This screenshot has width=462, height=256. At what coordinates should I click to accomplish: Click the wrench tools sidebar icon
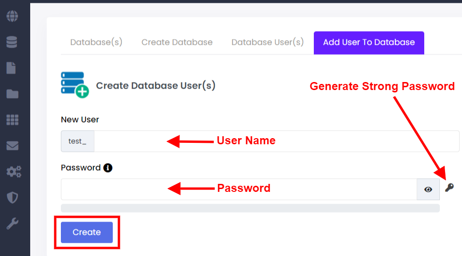click(x=12, y=223)
